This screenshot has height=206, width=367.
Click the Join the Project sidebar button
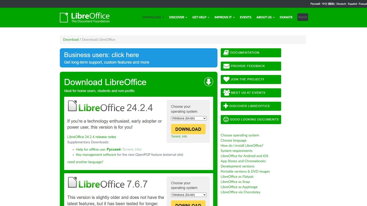coord(251,79)
